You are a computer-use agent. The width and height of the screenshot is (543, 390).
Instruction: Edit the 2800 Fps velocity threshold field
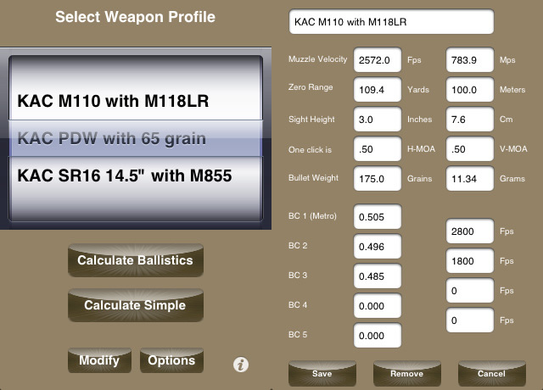click(x=470, y=231)
